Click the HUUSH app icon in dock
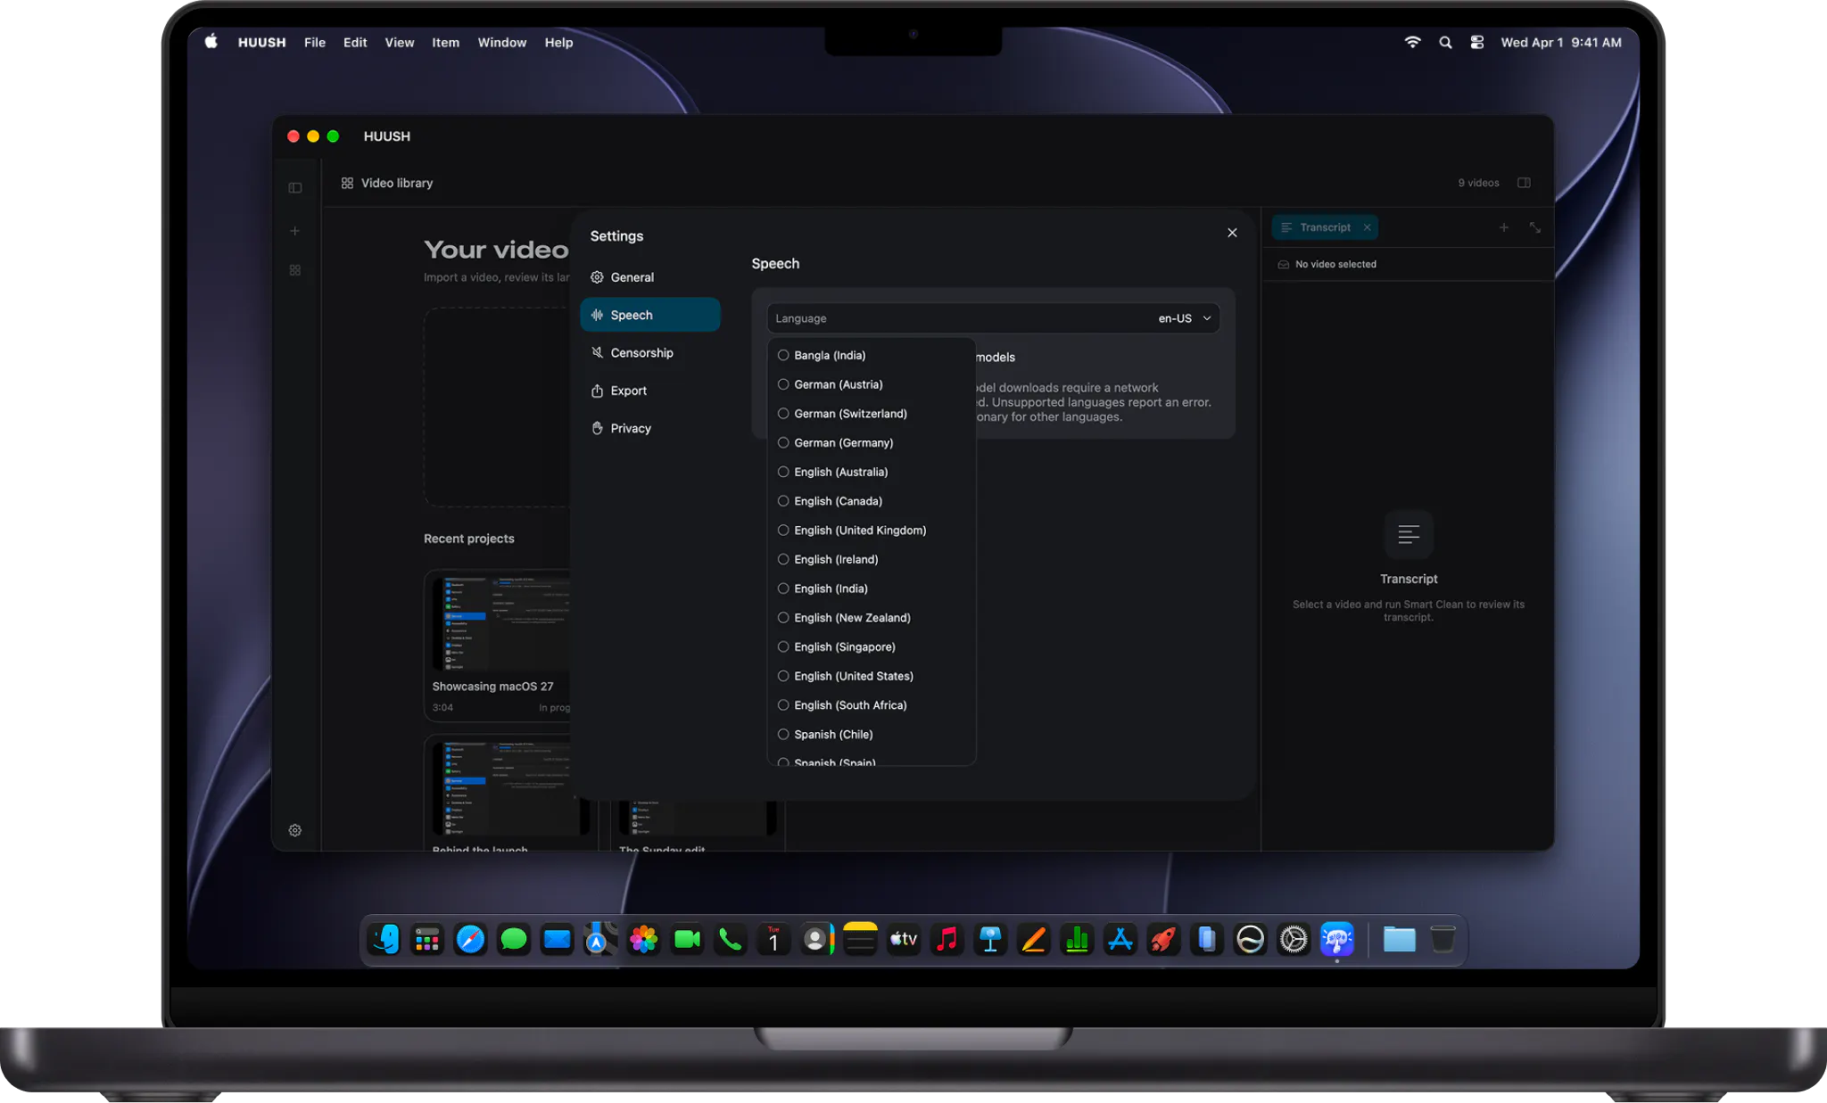The width and height of the screenshot is (1827, 1103). 1337,939
